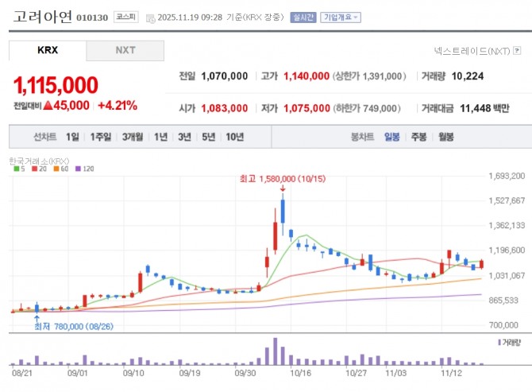Click the 고가 value 1,140,000
This screenshot has height=392, width=532.
306,76
